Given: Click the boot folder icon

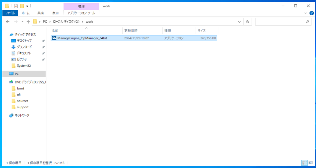Looking at the screenshot, I should coord(14,89).
